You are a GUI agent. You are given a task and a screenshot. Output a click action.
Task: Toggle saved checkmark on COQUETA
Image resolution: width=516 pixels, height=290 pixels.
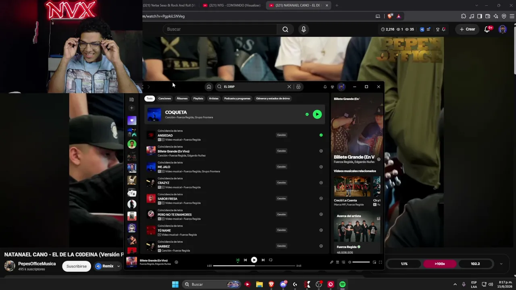point(307,114)
